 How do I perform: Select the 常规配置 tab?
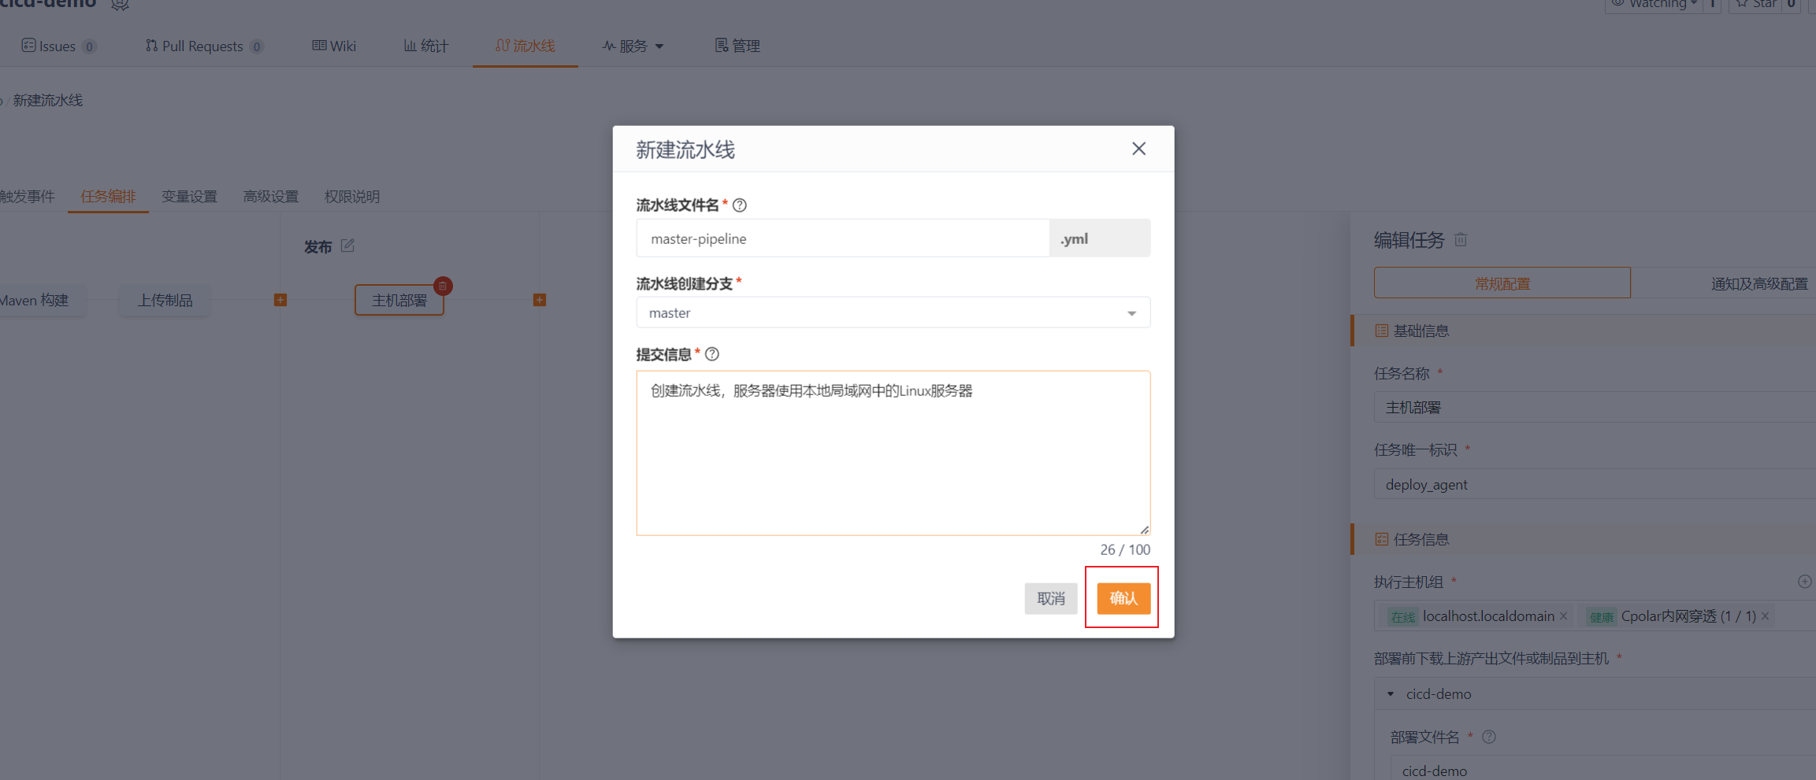[x=1502, y=283]
